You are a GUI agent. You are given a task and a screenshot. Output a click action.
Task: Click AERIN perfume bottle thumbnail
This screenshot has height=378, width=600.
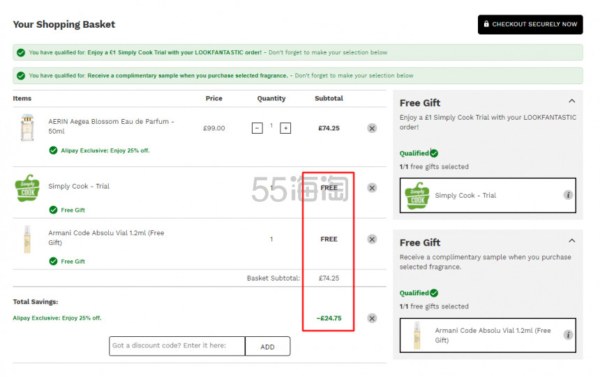[27, 127]
